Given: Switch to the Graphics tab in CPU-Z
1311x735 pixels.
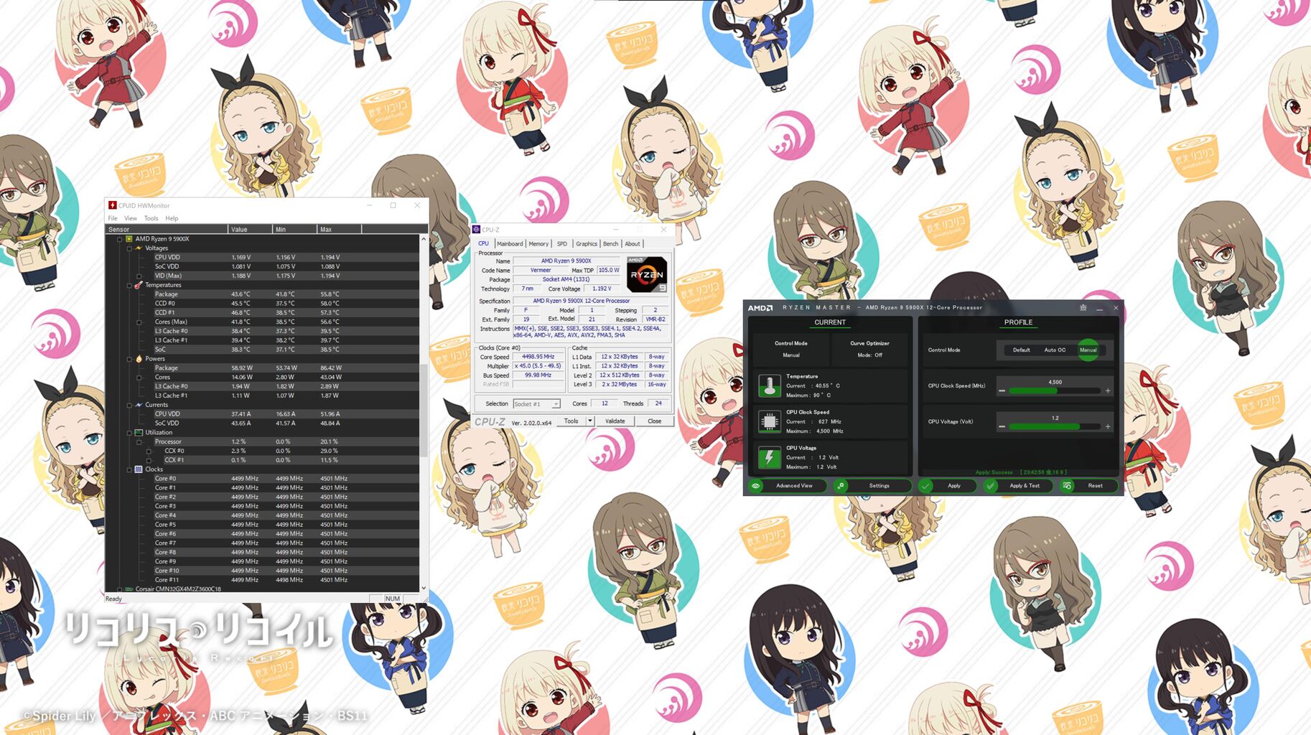Looking at the screenshot, I should click(x=587, y=244).
